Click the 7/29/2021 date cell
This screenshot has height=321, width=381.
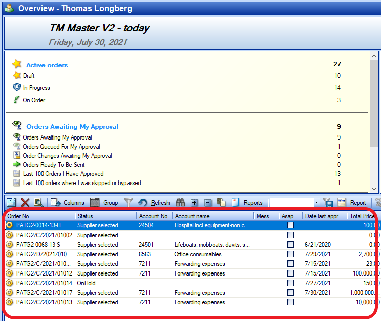(x=318, y=254)
